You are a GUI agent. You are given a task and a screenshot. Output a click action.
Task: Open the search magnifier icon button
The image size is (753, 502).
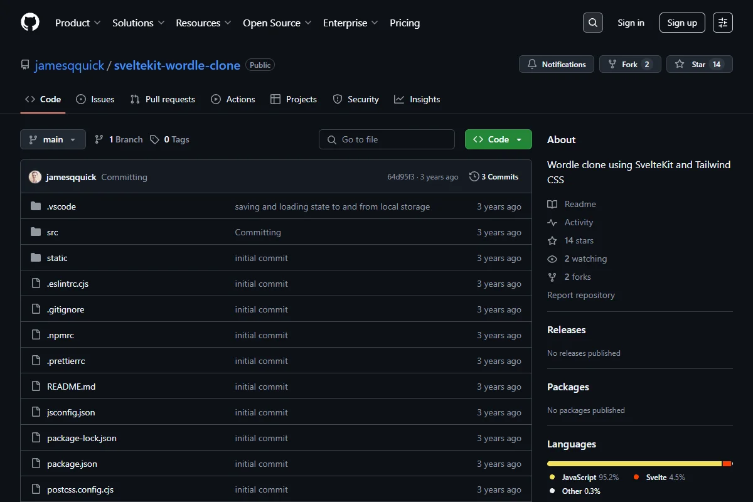(x=592, y=23)
